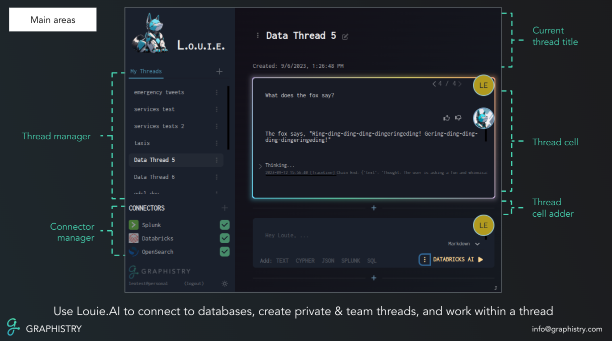Select the emergency tweets thread
This screenshot has width=612, height=341.
(159, 92)
